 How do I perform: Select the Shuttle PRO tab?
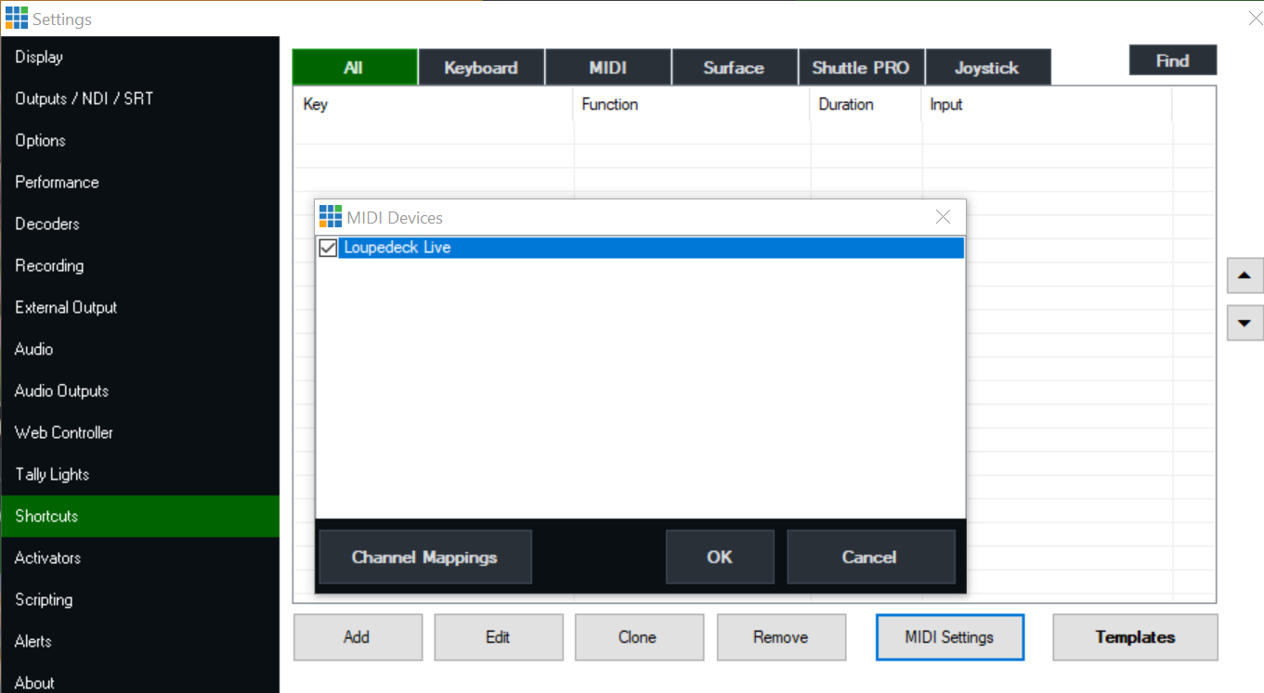860,66
